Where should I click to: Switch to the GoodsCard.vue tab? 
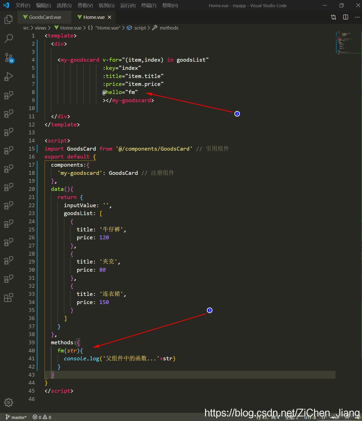(x=45, y=17)
